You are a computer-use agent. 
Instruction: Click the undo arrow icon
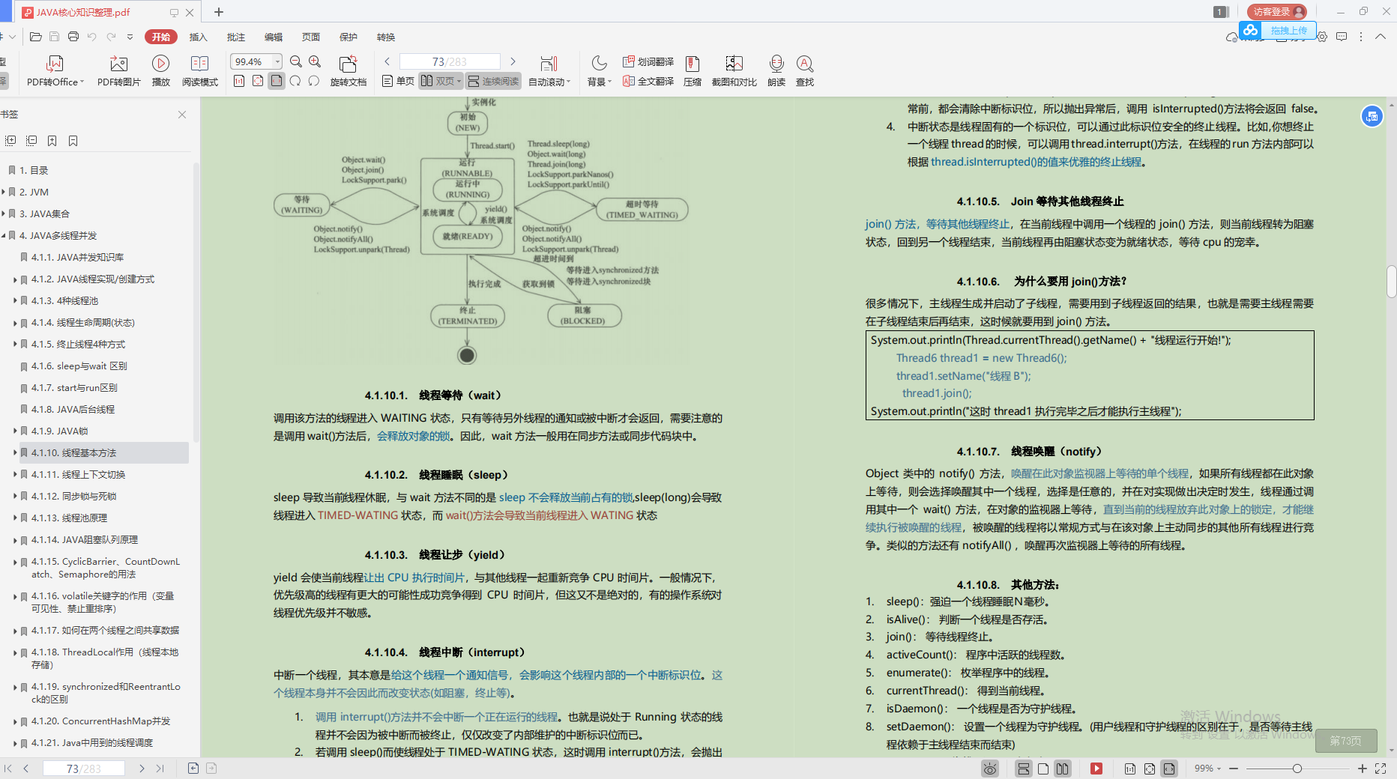coord(92,37)
